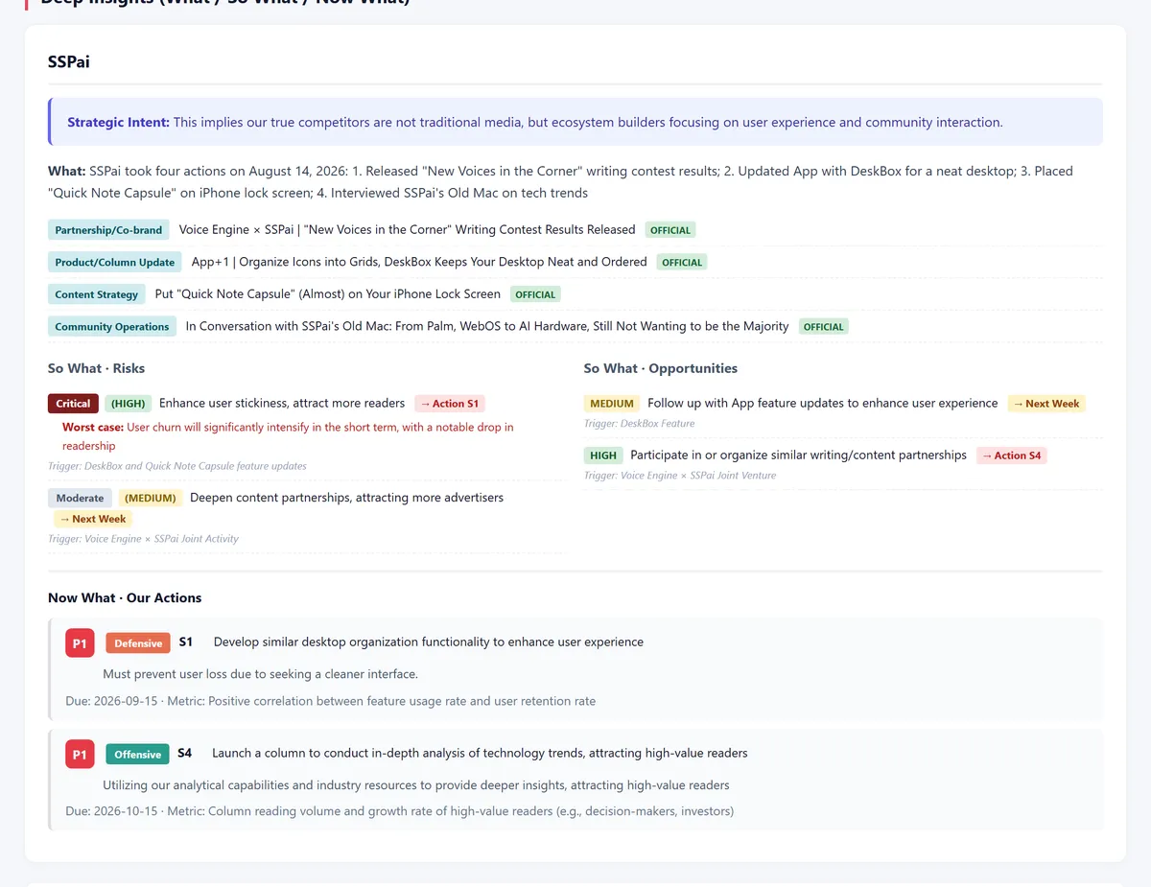1151x887 pixels.
Task: Click the Moderate severity badge
Action: pyautogui.click(x=80, y=498)
